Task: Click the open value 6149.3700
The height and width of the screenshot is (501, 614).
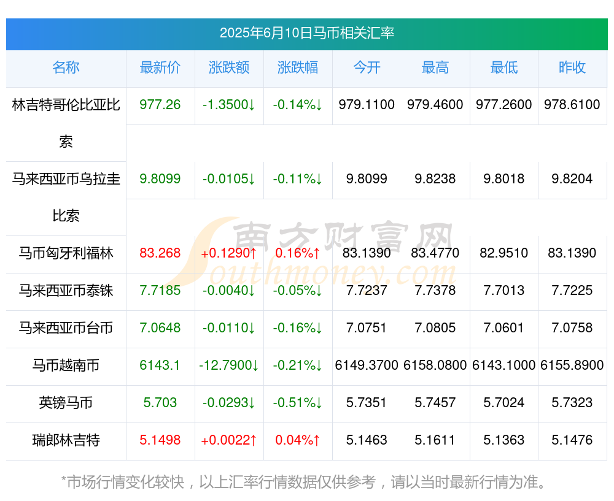Action: click(x=367, y=365)
